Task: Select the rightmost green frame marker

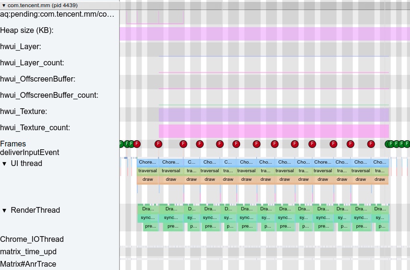Action: [407, 144]
